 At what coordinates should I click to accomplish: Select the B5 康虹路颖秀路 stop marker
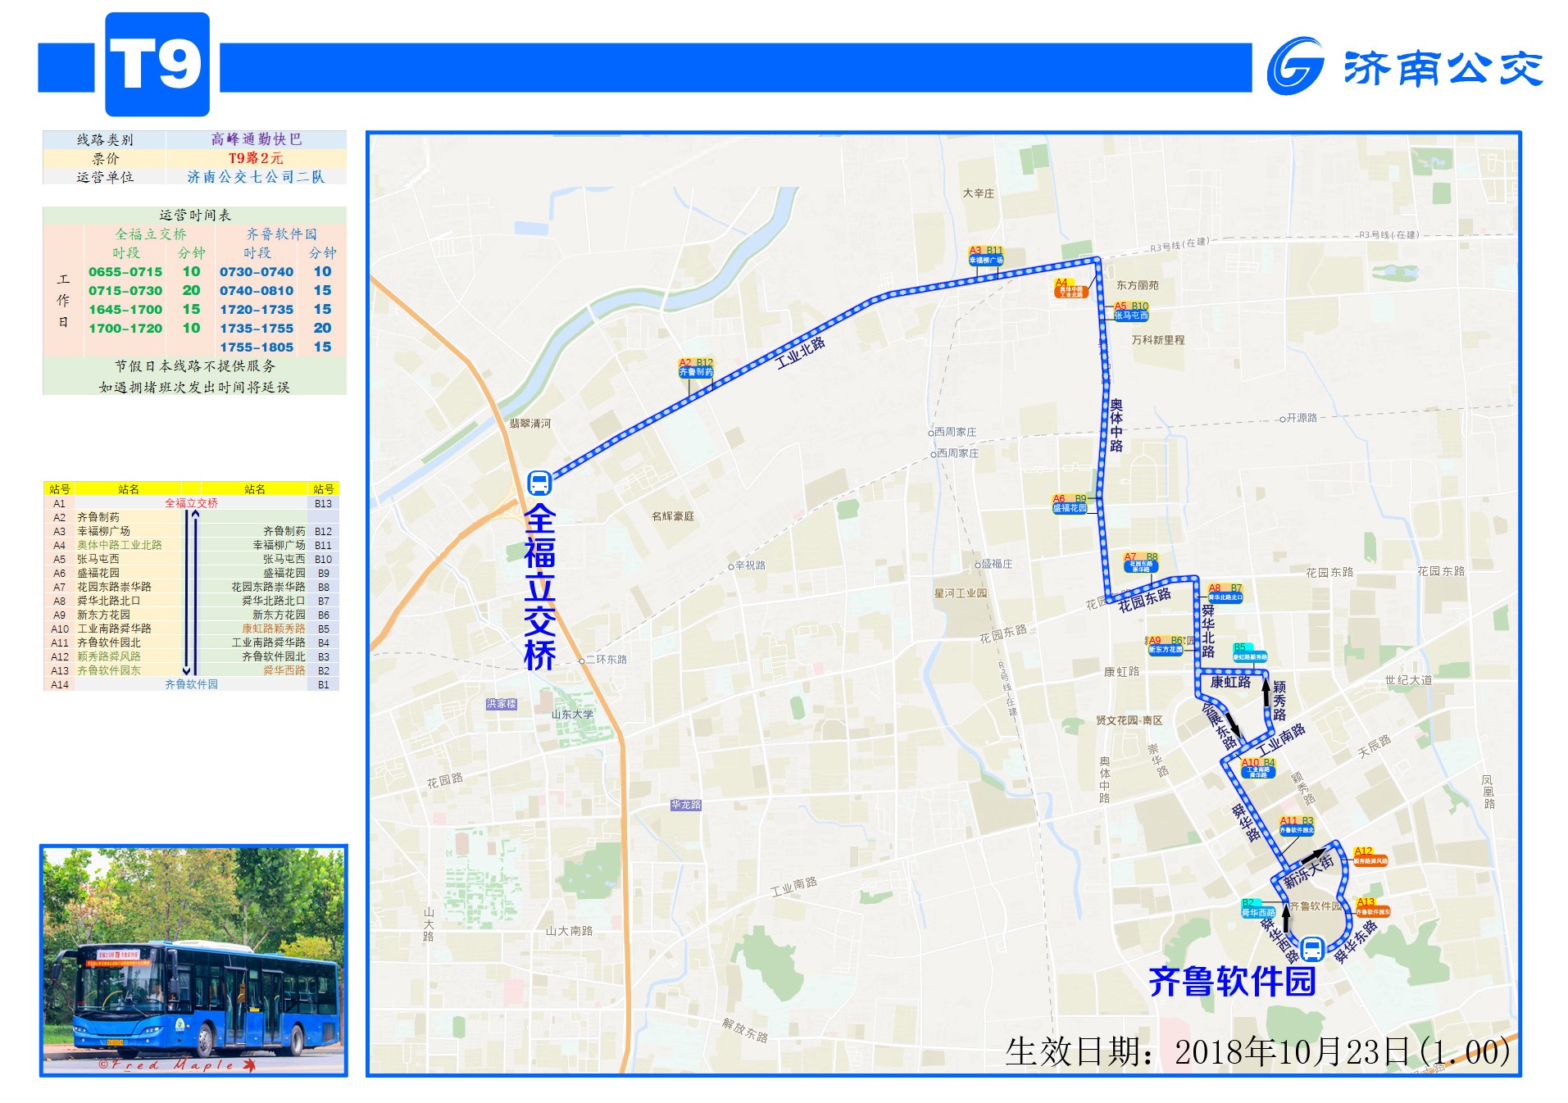[1250, 652]
